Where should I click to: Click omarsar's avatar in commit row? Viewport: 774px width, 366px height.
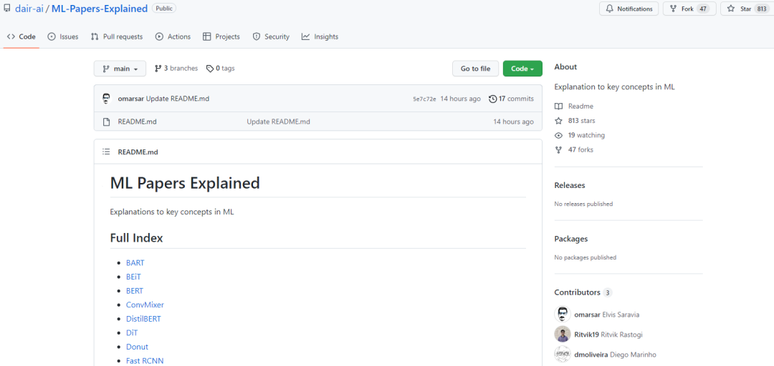pyautogui.click(x=106, y=99)
